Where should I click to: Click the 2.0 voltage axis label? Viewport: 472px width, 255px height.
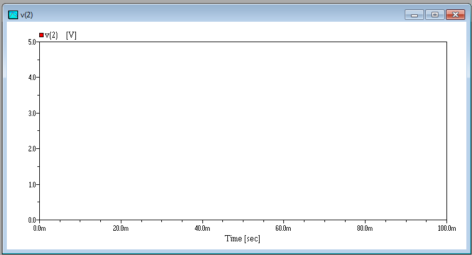click(x=32, y=149)
